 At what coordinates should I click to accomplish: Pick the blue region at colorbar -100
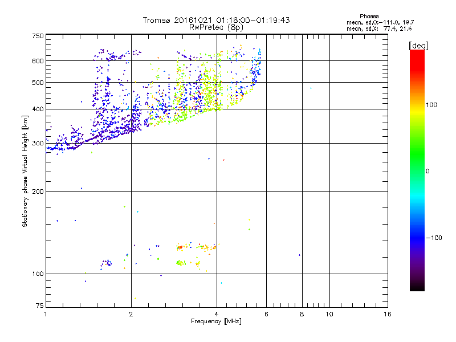[417, 237]
